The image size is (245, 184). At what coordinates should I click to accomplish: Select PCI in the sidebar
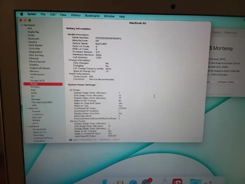click(32, 78)
